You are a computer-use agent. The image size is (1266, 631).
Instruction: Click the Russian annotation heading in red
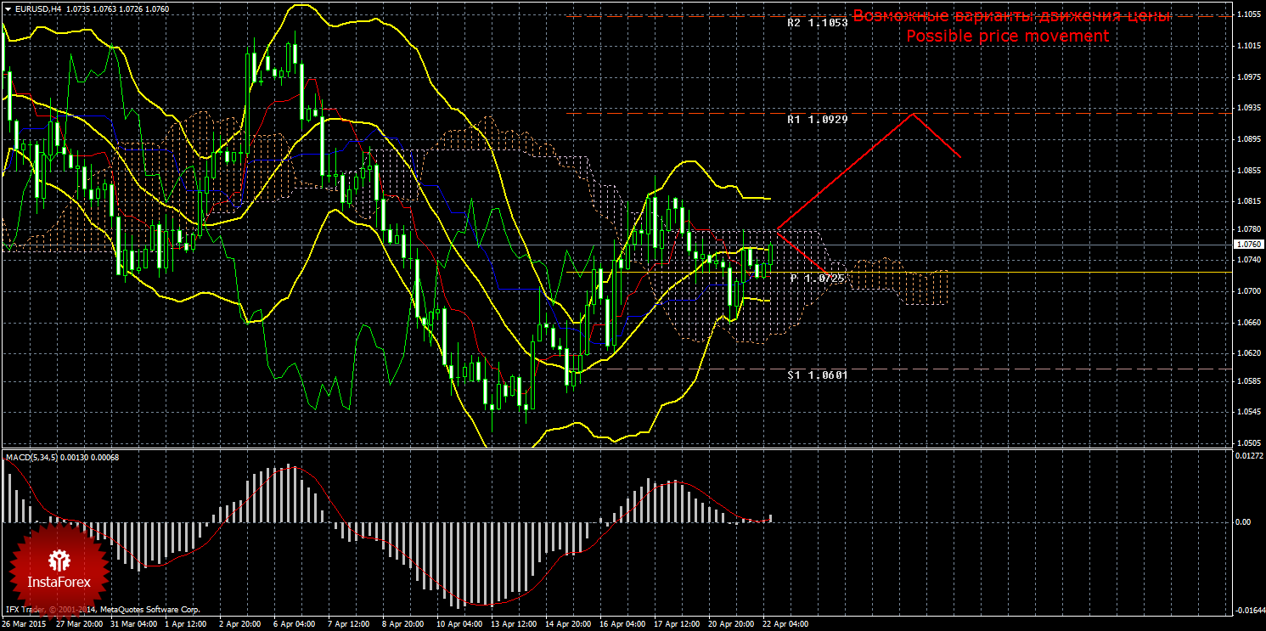tap(1012, 16)
